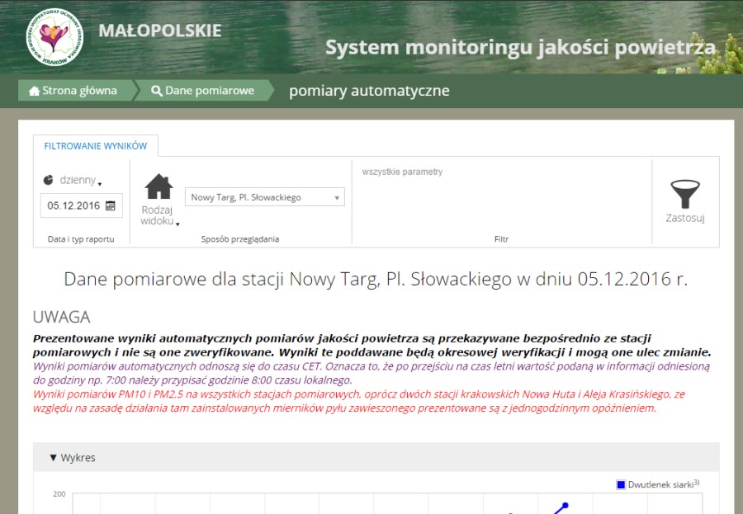Click the pomiary automatyczne page title
The height and width of the screenshot is (514, 743).
click(x=369, y=91)
